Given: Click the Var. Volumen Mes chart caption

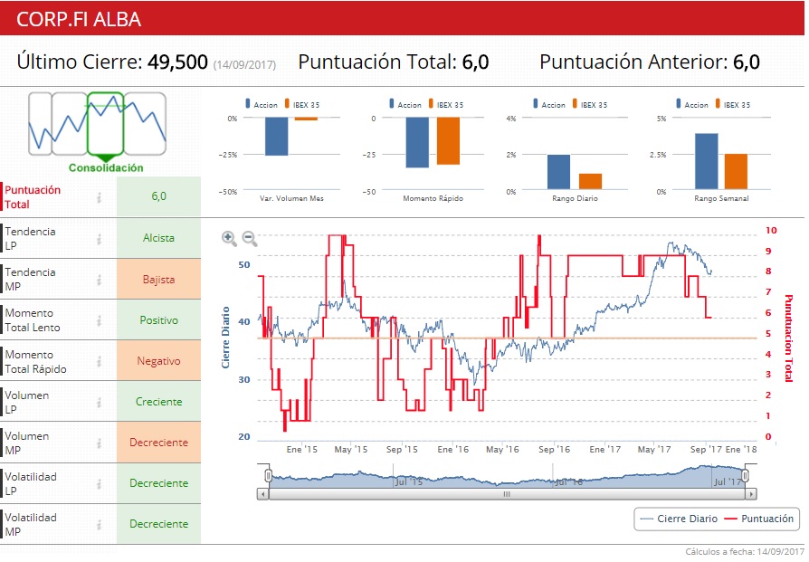Looking at the screenshot, I should pyautogui.click(x=291, y=198).
